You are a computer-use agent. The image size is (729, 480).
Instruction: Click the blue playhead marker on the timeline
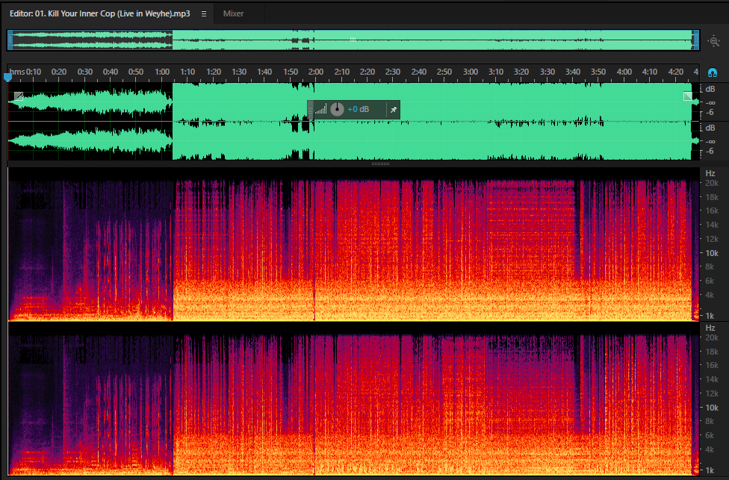(x=7, y=77)
